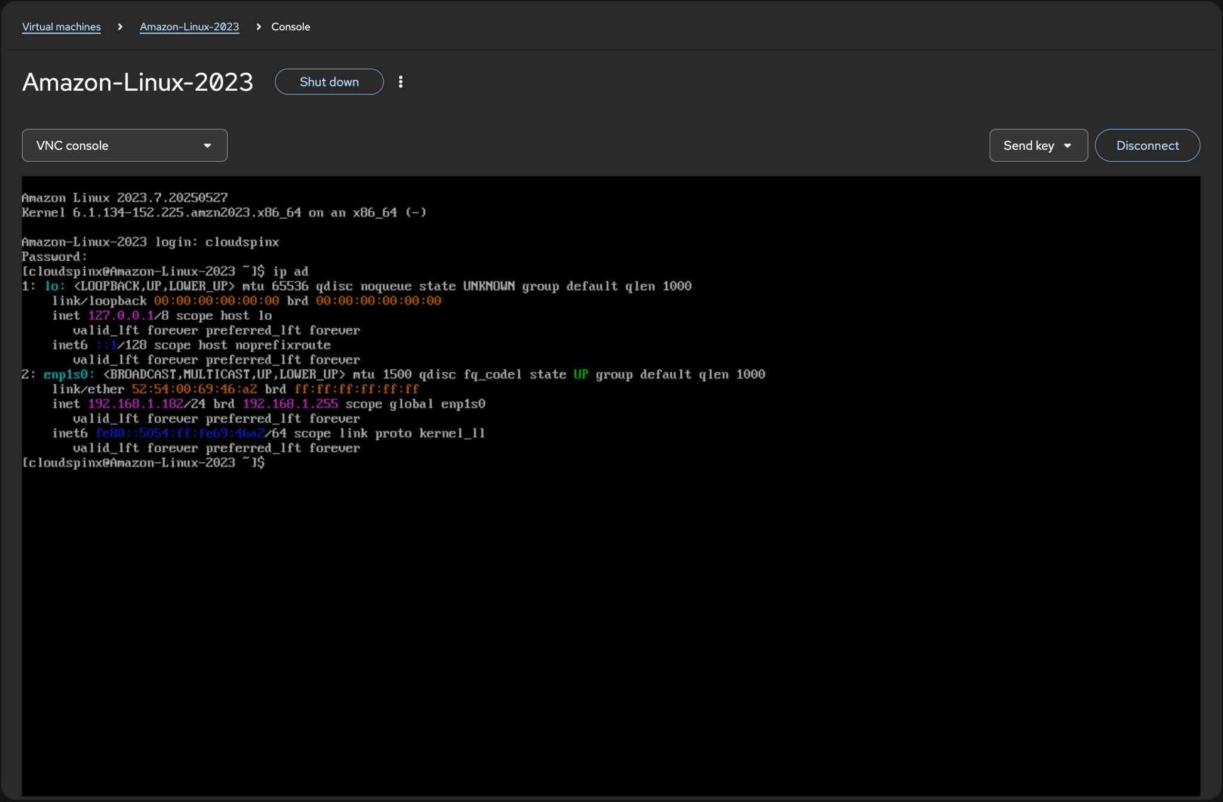Open the Send key dropdown menu
The width and height of the screenshot is (1223, 802).
1037,145
